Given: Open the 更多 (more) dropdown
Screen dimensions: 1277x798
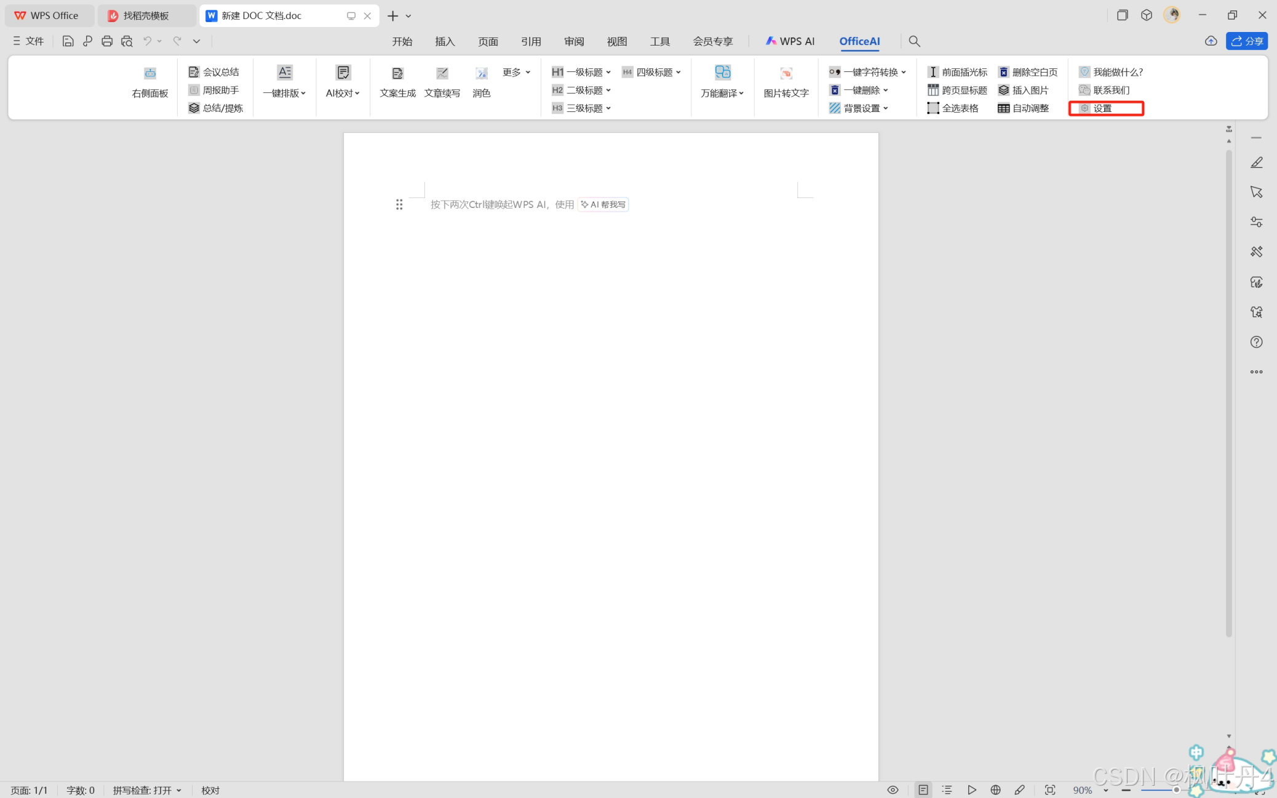Looking at the screenshot, I should 516,72.
